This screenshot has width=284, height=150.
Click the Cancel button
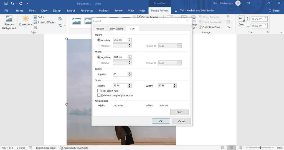point(181,121)
